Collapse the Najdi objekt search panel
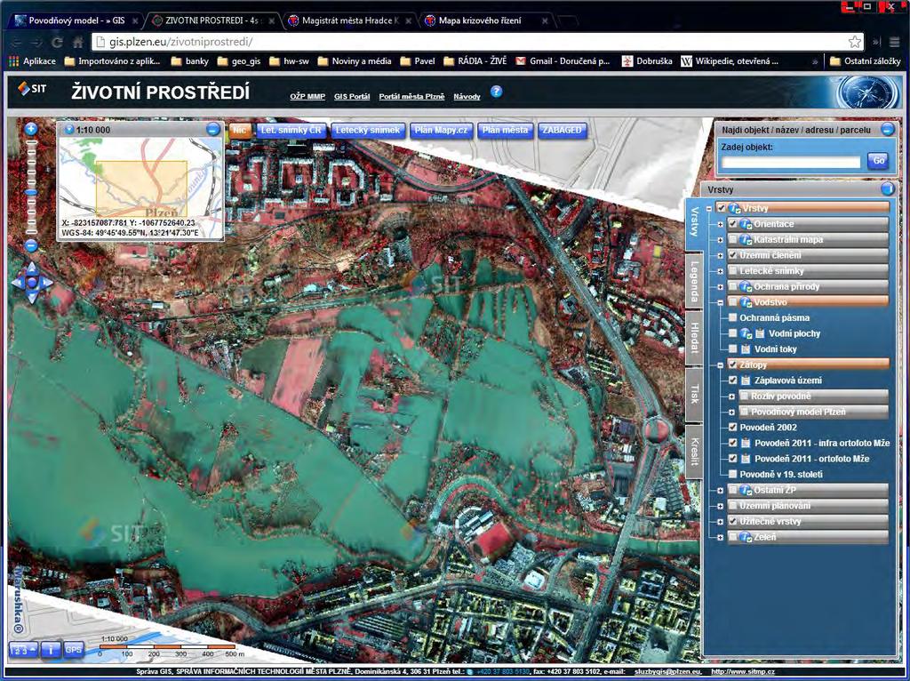910x681 pixels. (888, 130)
